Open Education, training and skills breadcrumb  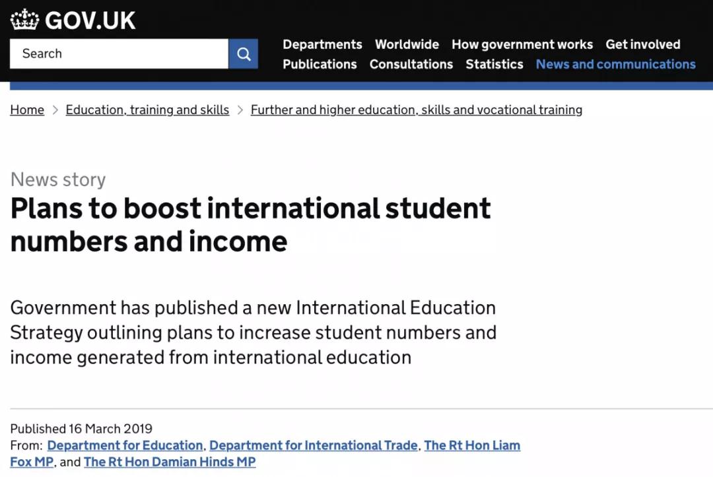pos(147,110)
